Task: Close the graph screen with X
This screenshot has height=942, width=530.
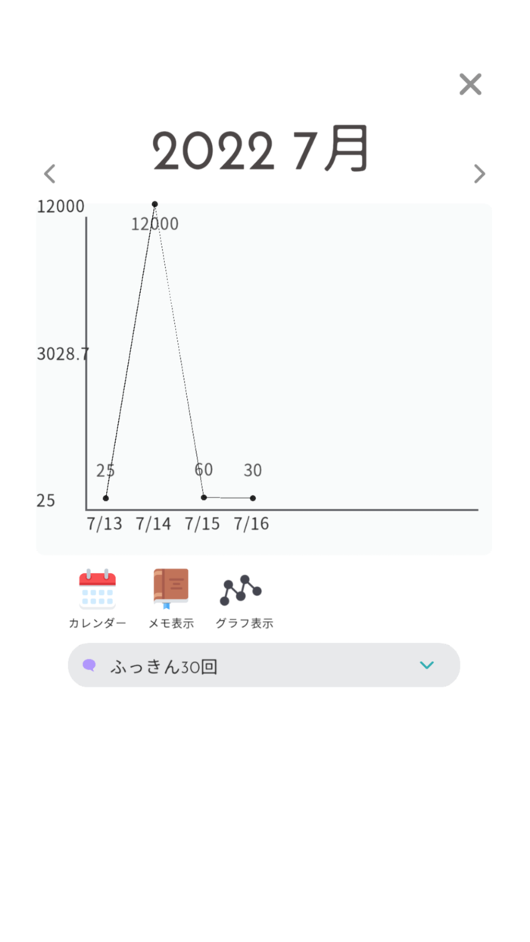Action: [x=470, y=84]
